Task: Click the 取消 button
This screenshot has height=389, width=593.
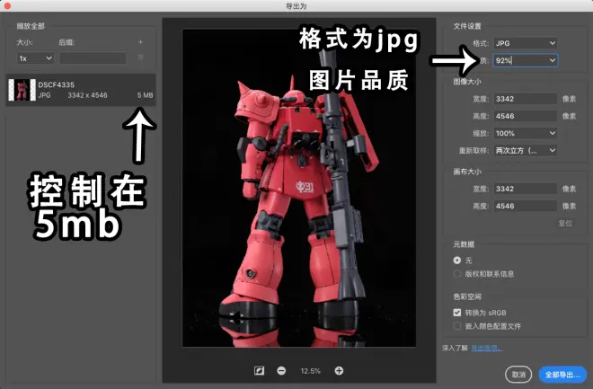Action: (518, 375)
